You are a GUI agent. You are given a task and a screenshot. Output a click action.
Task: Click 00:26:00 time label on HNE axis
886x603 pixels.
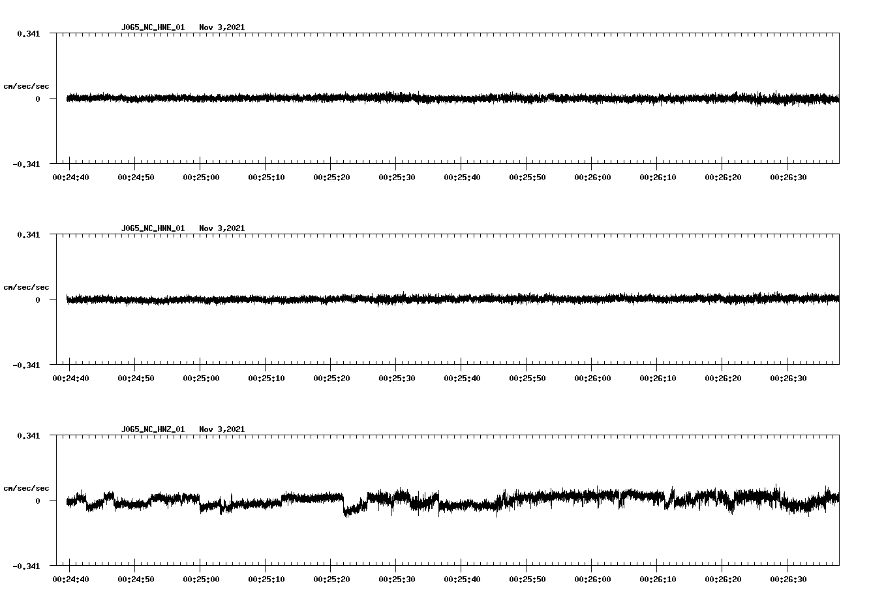click(592, 178)
